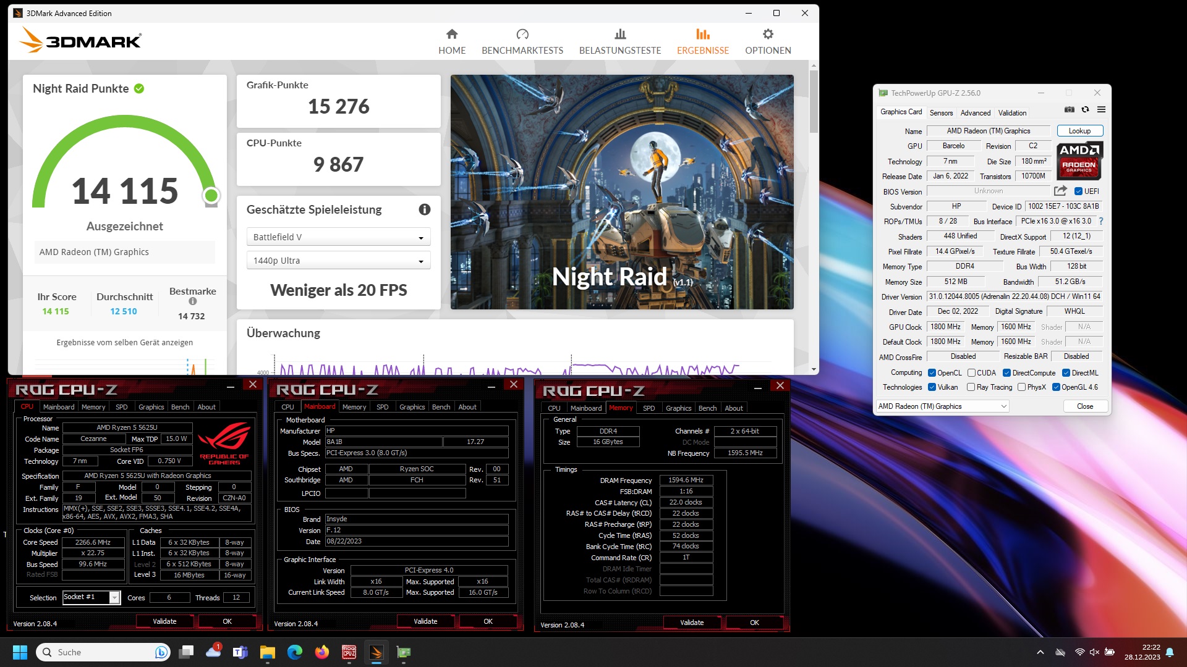1187x667 pixels.
Task: Open the Graphics tab in the Mainboard CPU-Z window
Action: pyautogui.click(x=412, y=407)
